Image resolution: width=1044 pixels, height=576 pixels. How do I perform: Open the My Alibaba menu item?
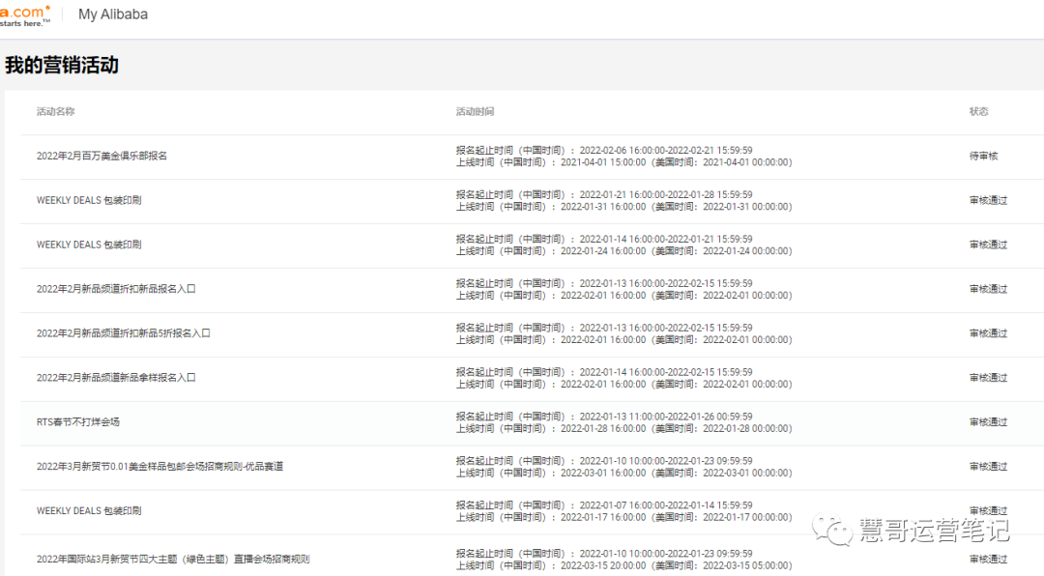click(112, 14)
